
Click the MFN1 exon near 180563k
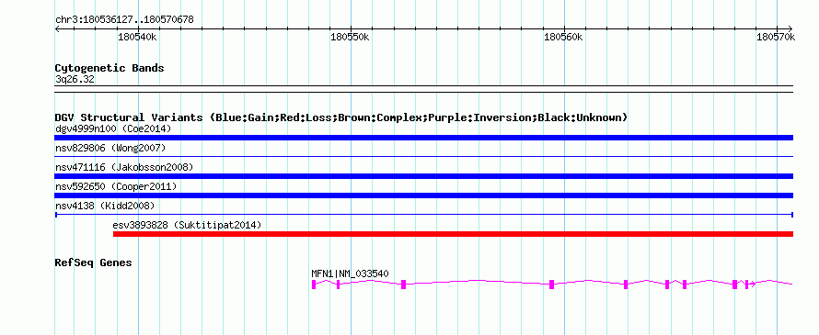click(x=626, y=284)
